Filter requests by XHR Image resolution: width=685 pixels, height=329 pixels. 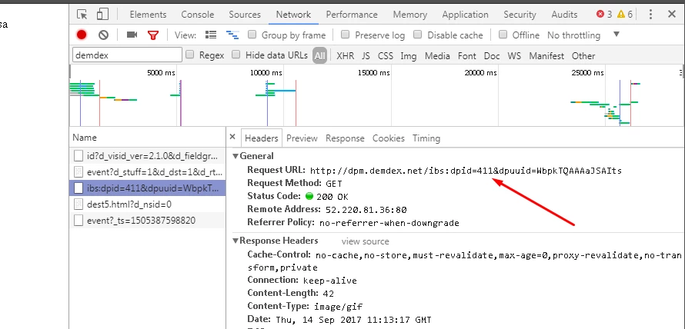click(x=345, y=56)
